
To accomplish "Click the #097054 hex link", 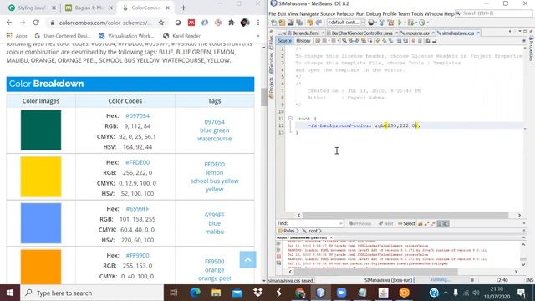I will [x=137, y=116].
